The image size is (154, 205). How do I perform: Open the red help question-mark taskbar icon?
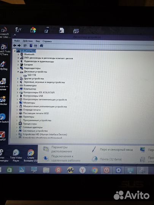click(106, 170)
